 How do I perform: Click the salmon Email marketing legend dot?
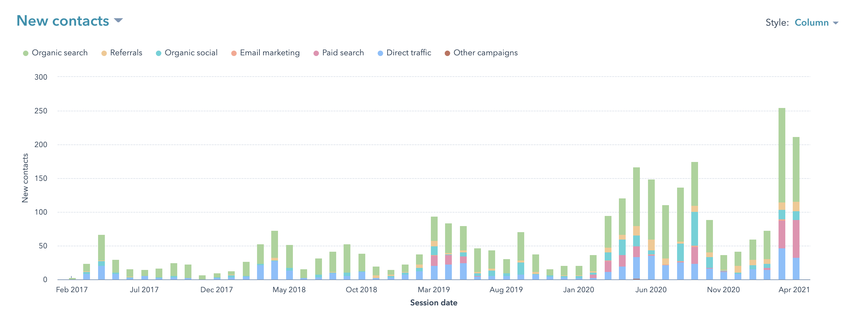234,53
